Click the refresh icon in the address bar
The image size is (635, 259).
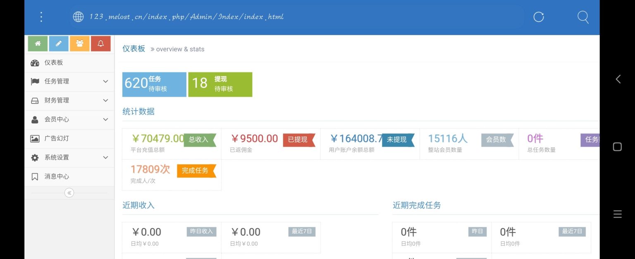click(538, 17)
